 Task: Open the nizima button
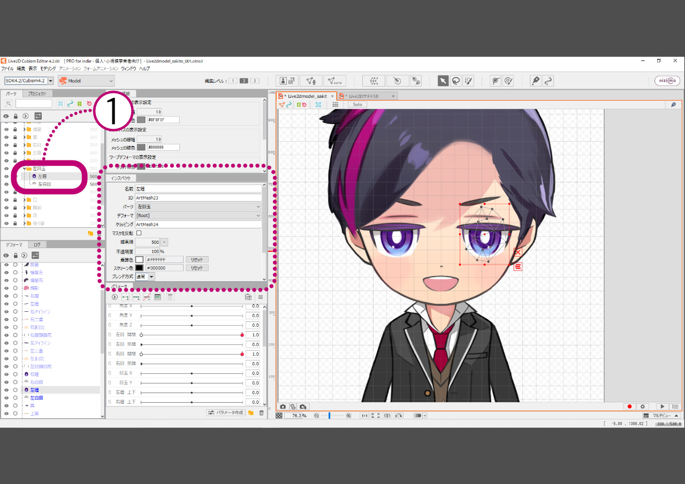point(667,81)
